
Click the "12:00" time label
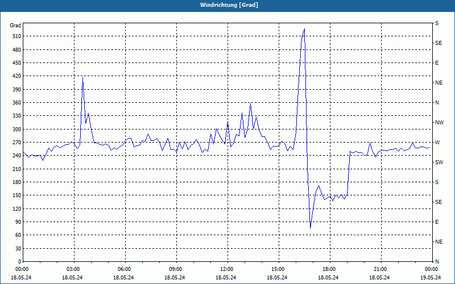pyautogui.click(x=228, y=269)
